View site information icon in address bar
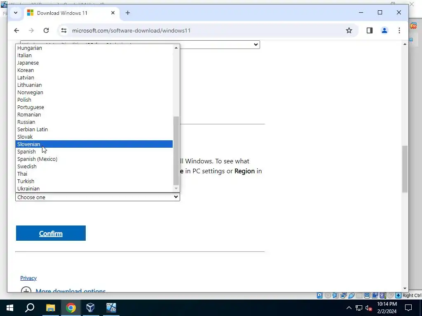 64,30
